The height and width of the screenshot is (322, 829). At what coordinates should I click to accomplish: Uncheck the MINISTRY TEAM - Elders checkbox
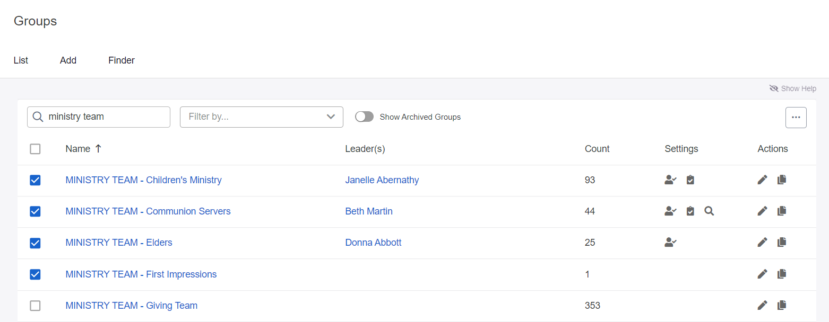click(35, 243)
